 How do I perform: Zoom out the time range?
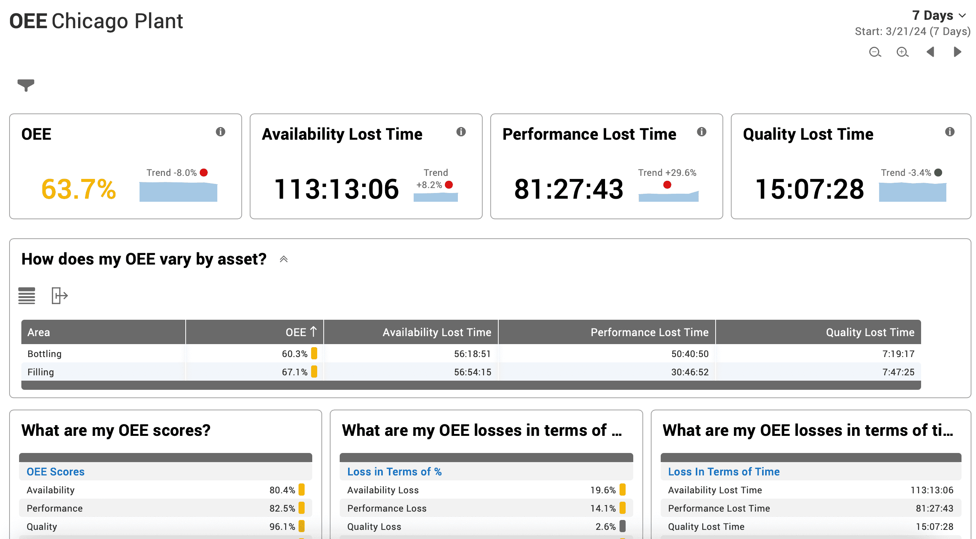875,52
